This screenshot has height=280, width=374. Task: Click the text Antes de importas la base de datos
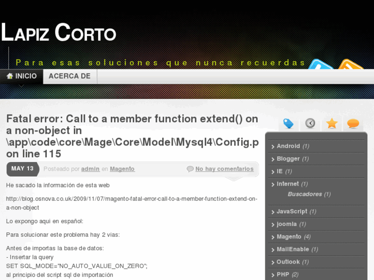(55, 248)
